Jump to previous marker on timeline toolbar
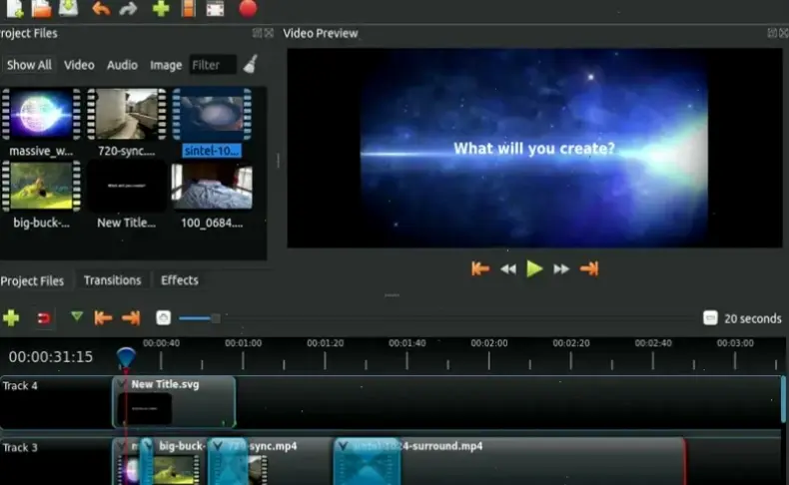This screenshot has width=789, height=485. coord(103,318)
